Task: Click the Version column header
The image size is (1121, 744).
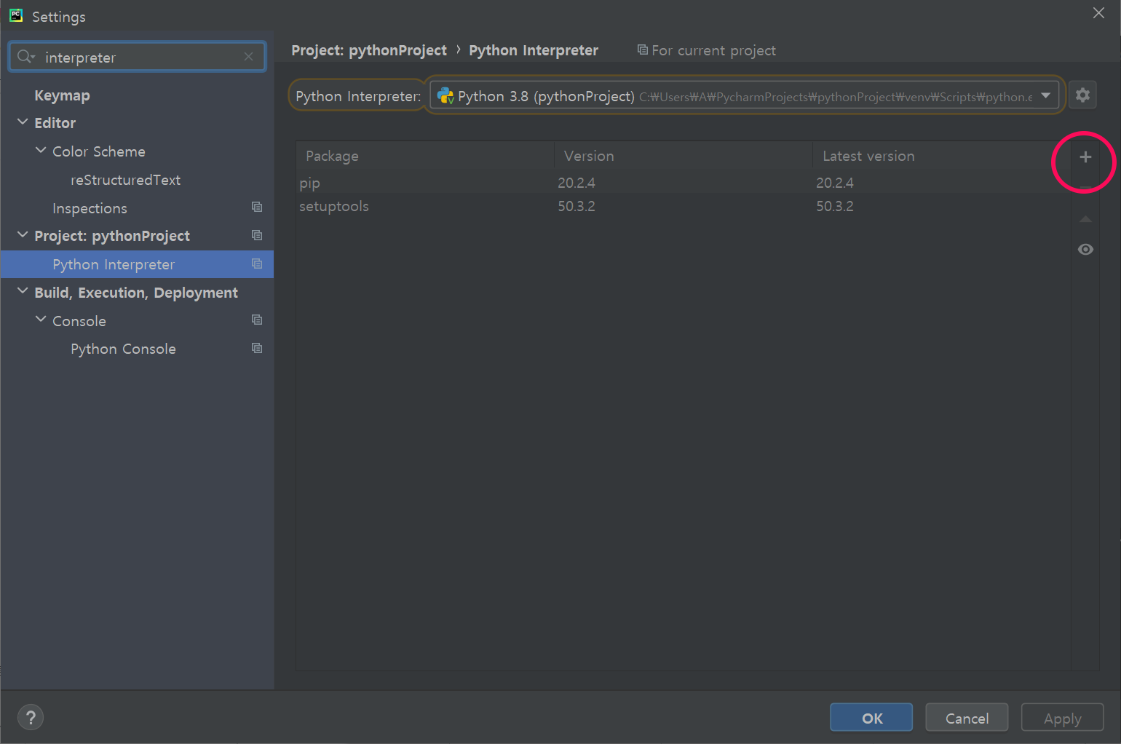Action: [683, 156]
